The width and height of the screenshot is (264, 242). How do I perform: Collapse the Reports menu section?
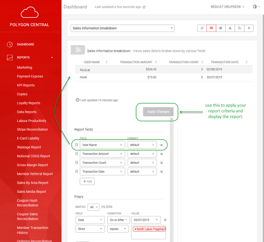tap(52, 57)
